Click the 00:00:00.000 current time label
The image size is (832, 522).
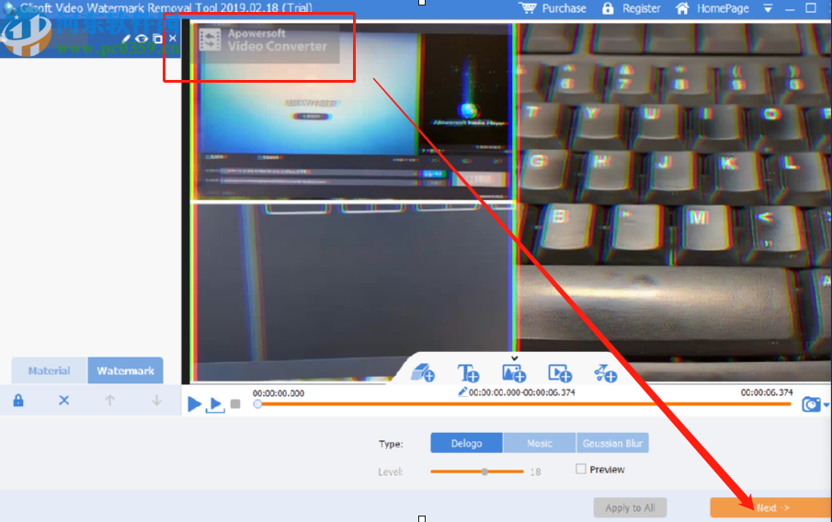tap(278, 393)
